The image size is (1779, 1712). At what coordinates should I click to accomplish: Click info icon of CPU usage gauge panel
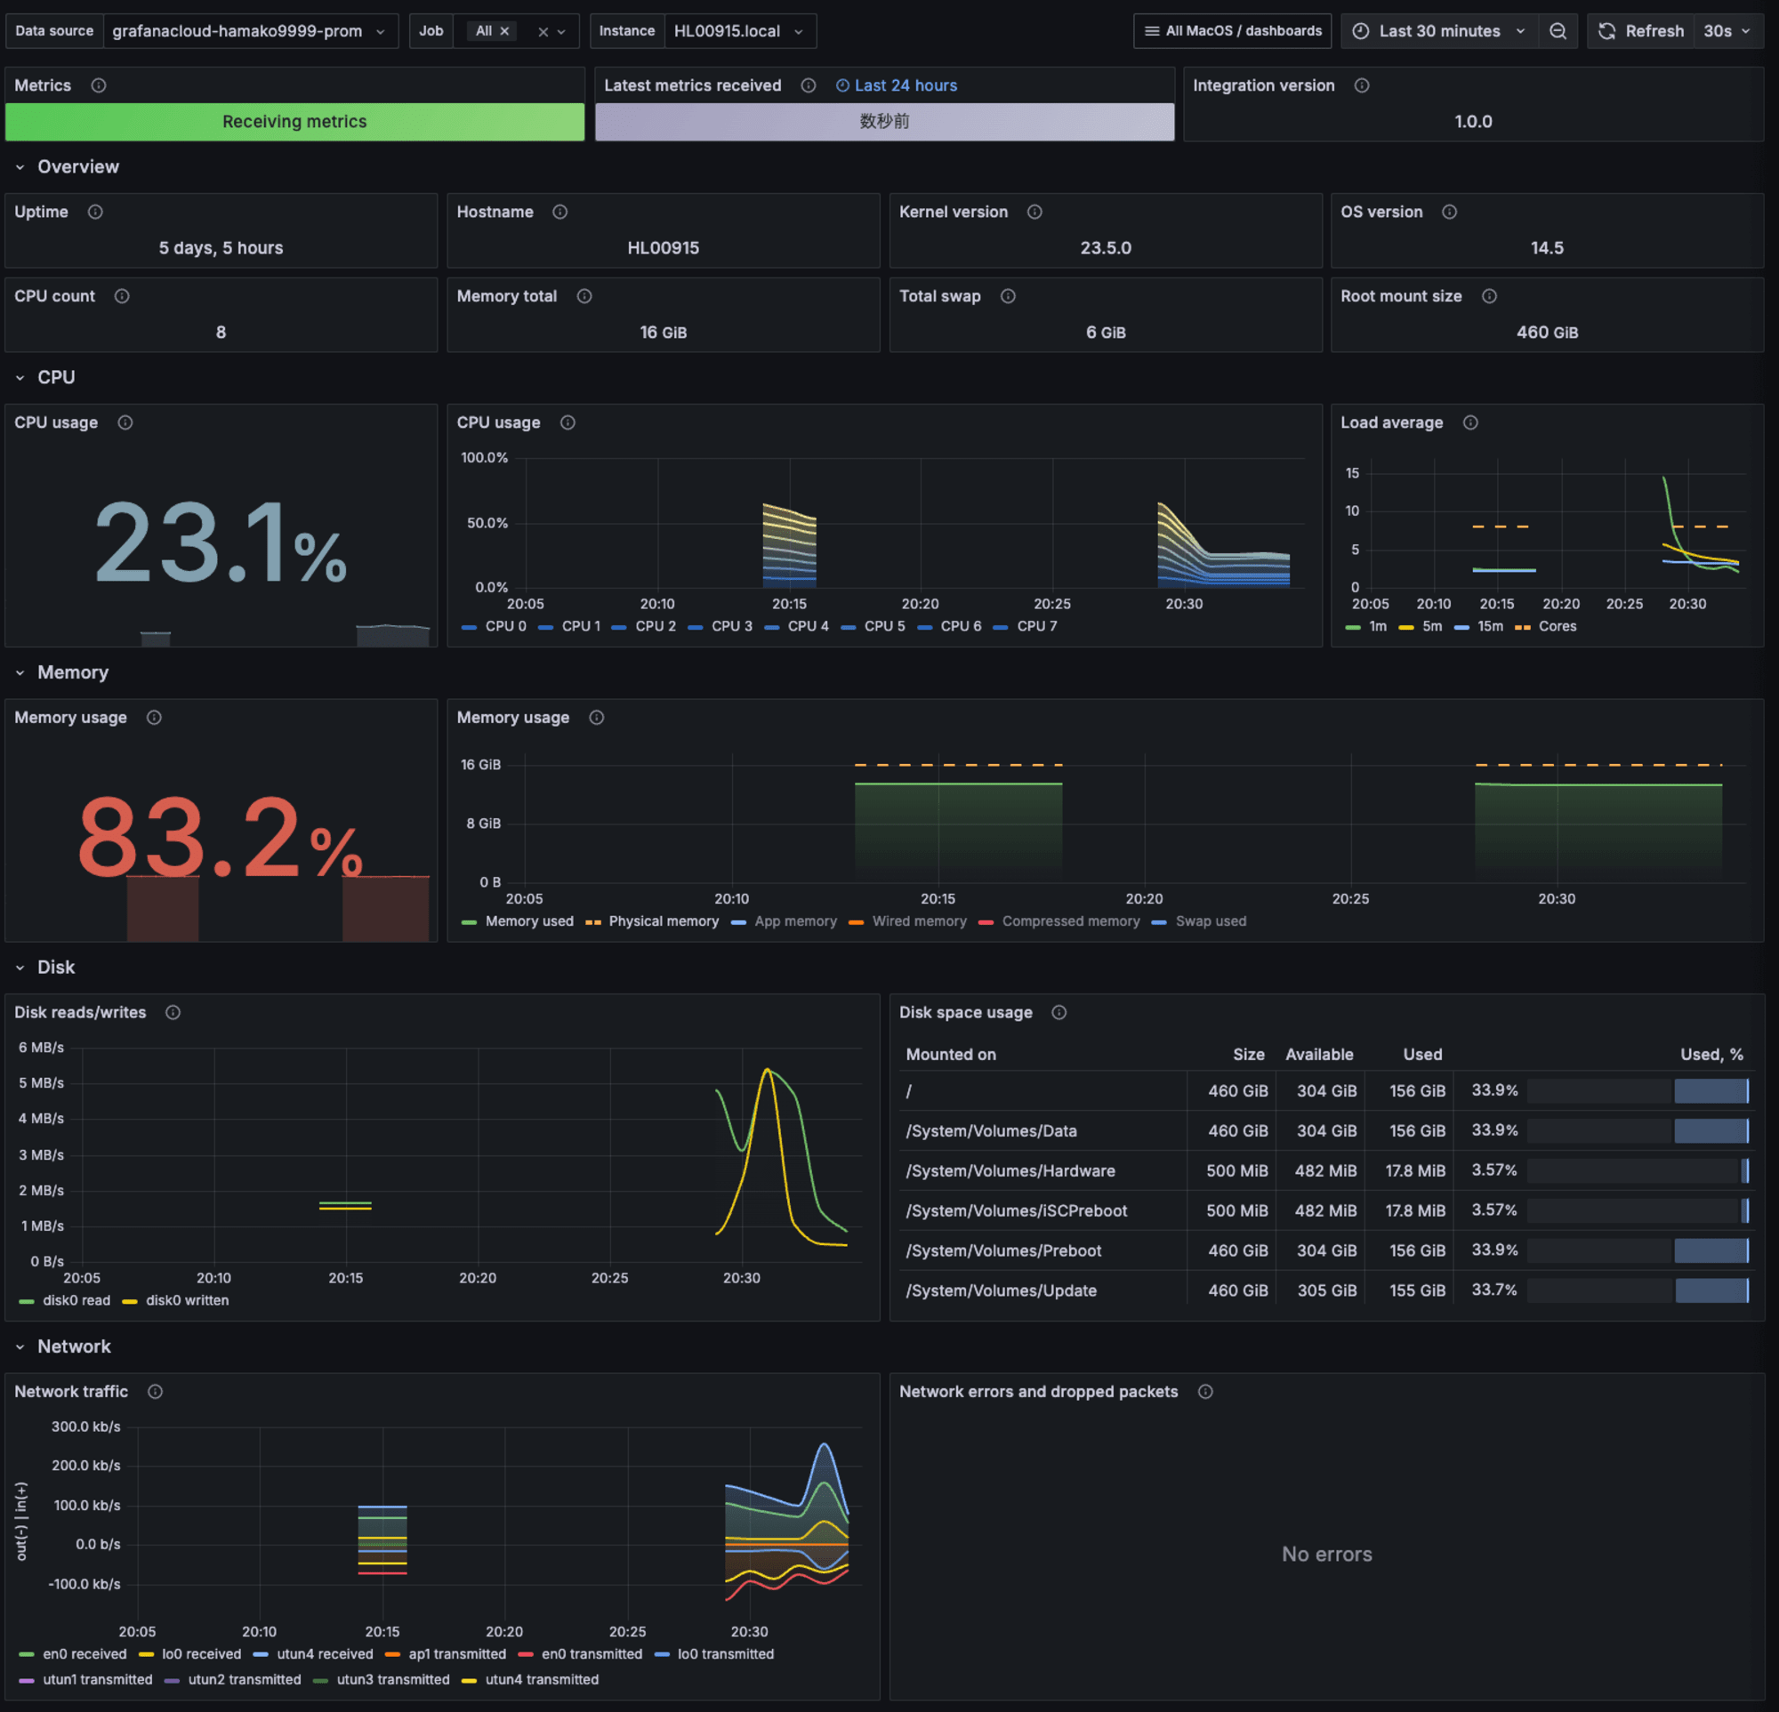(x=125, y=422)
